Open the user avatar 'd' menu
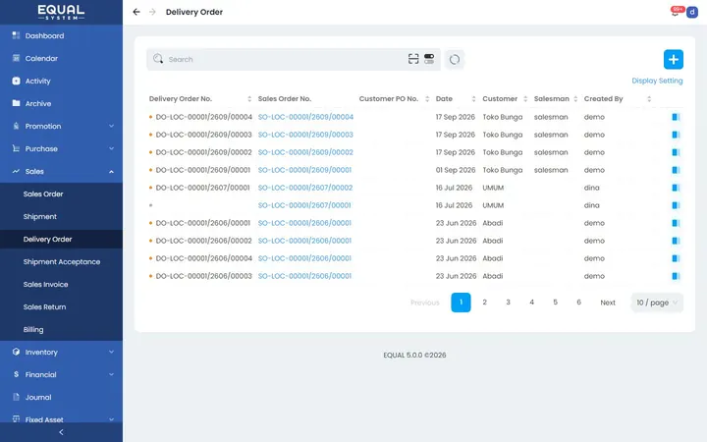 pos(692,12)
